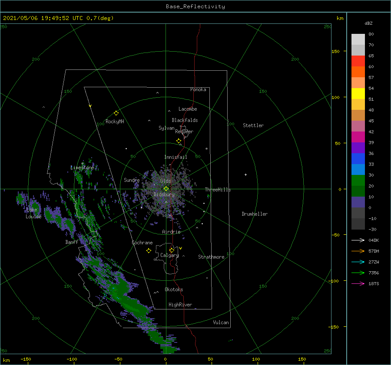Pick the orange 60–57 dBZ swatch
This screenshot has height=365, width=391.
click(358, 72)
